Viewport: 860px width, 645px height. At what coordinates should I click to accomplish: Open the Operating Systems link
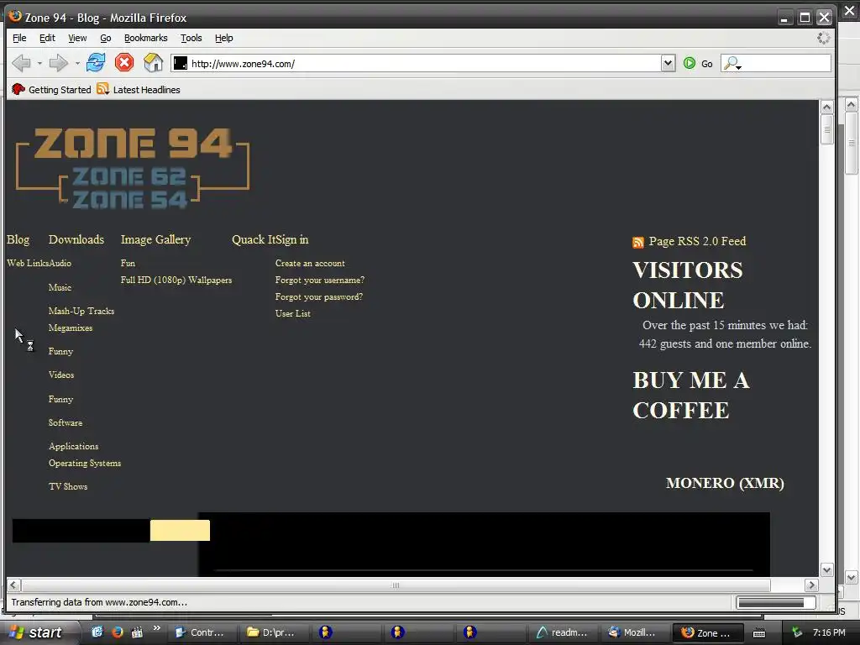(85, 464)
